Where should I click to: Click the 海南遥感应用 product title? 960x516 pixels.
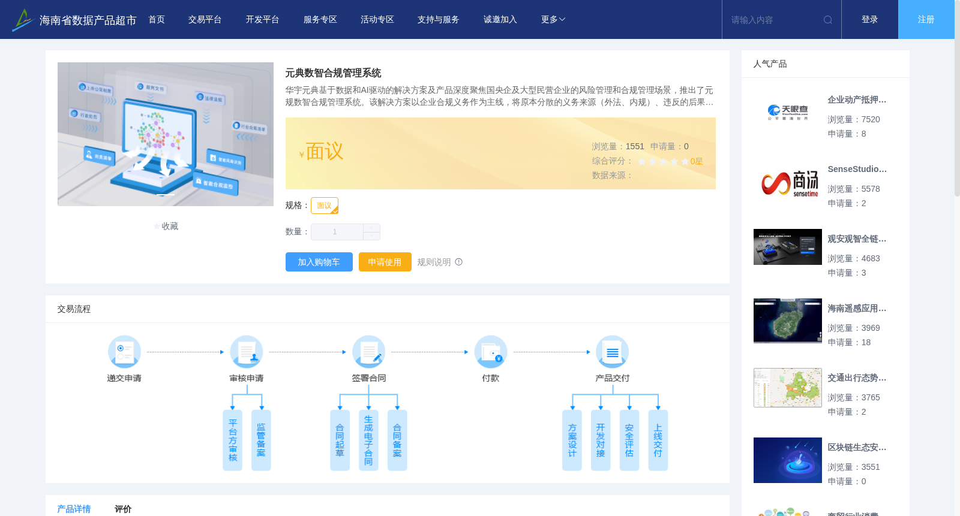pyautogui.click(x=857, y=308)
